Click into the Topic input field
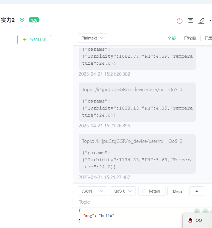Viewport: 212px width, 228px height. pyautogui.click(x=135, y=202)
